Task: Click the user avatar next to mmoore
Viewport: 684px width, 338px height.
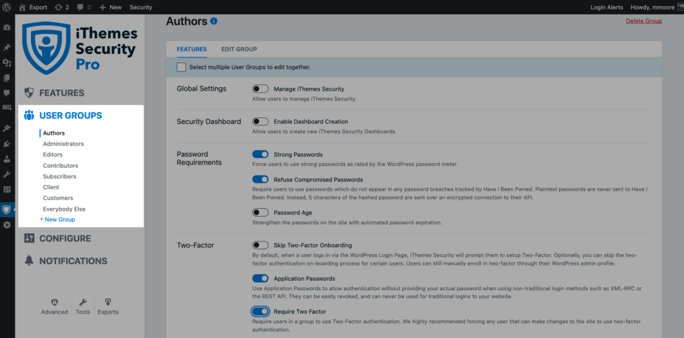Action: 681,7
